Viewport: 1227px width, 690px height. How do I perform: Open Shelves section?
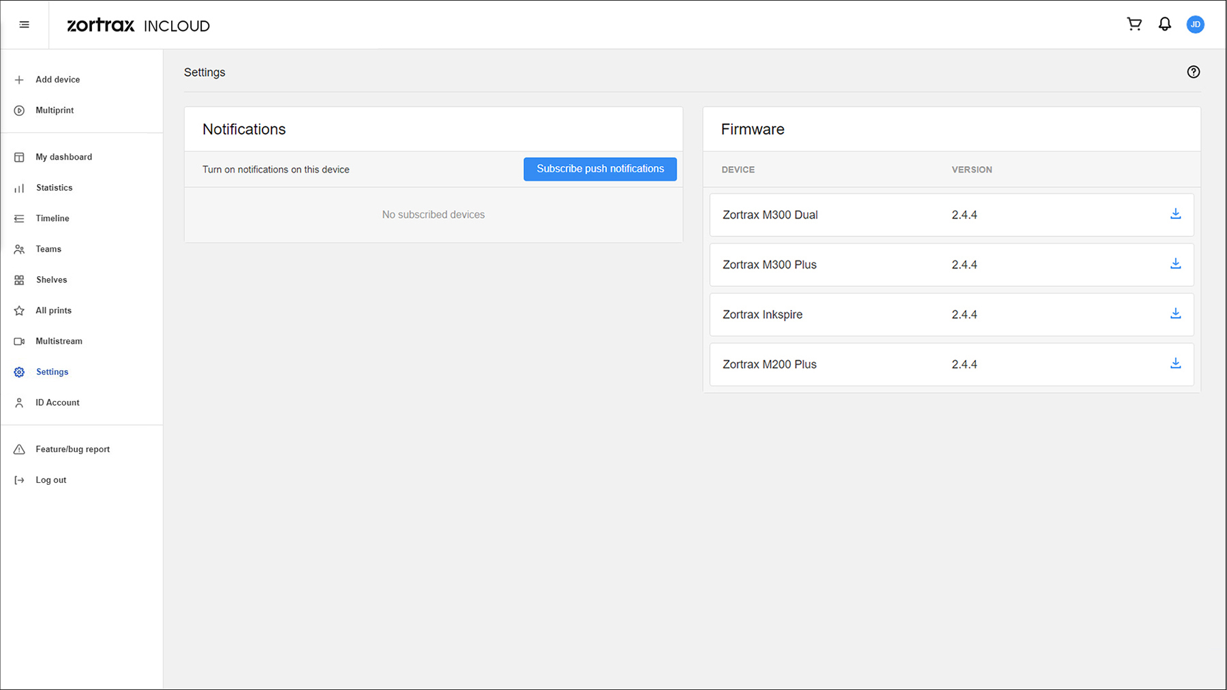pos(51,280)
